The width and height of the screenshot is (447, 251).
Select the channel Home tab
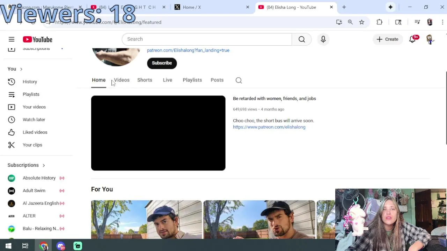tap(98, 80)
